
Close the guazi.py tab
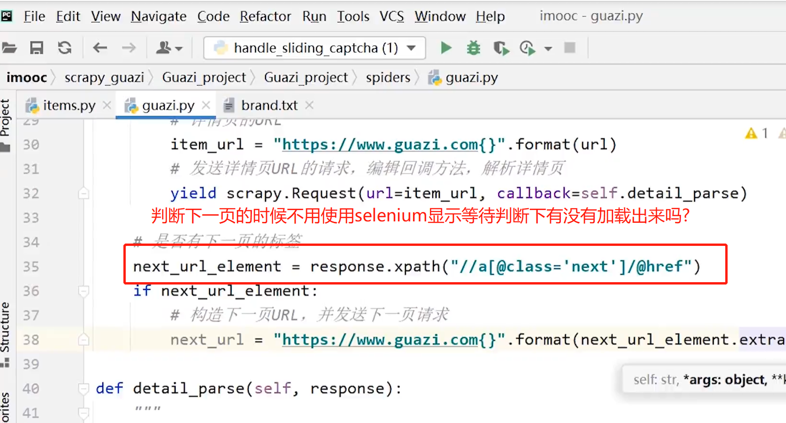[206, 105]
